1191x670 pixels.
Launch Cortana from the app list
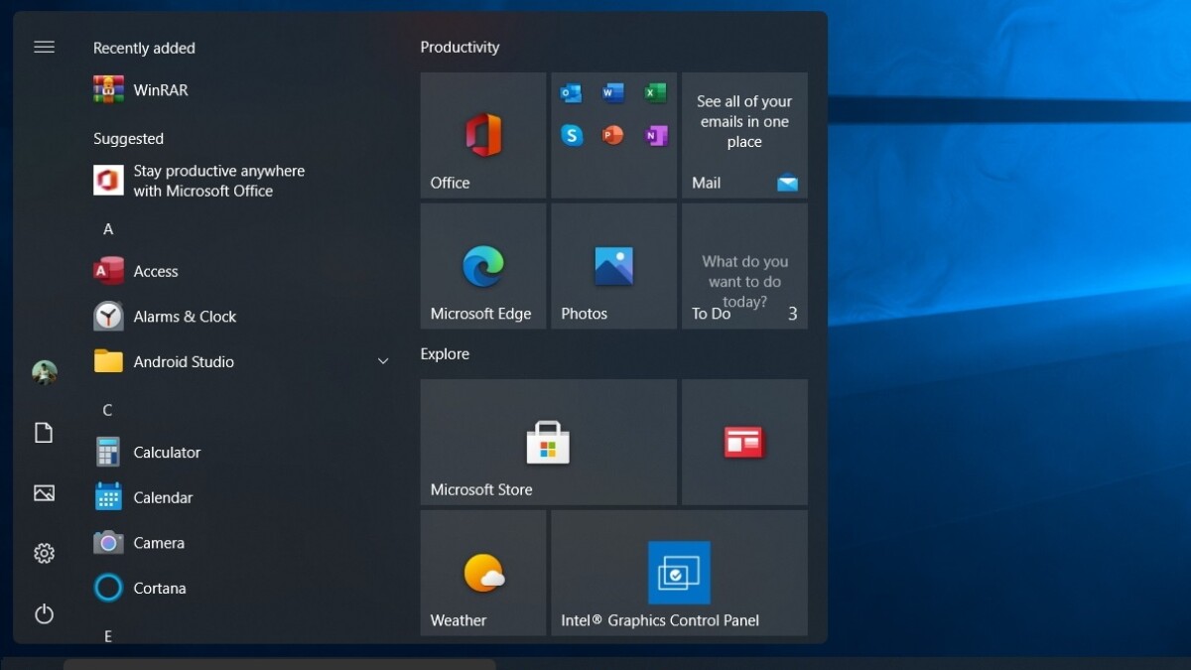(159, 588)
